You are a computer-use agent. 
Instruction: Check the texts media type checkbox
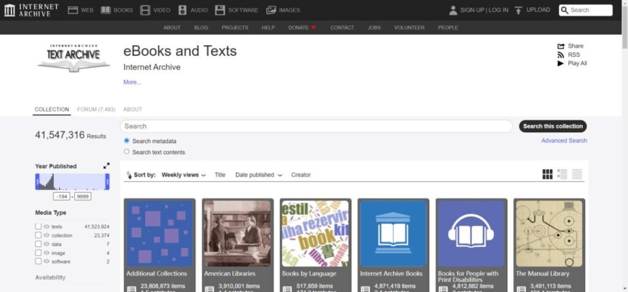coord(38,226)
